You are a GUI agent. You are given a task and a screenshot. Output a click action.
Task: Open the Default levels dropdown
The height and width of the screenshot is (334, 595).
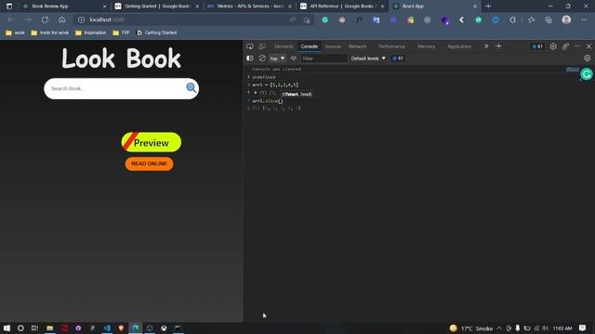pos(368,58)
